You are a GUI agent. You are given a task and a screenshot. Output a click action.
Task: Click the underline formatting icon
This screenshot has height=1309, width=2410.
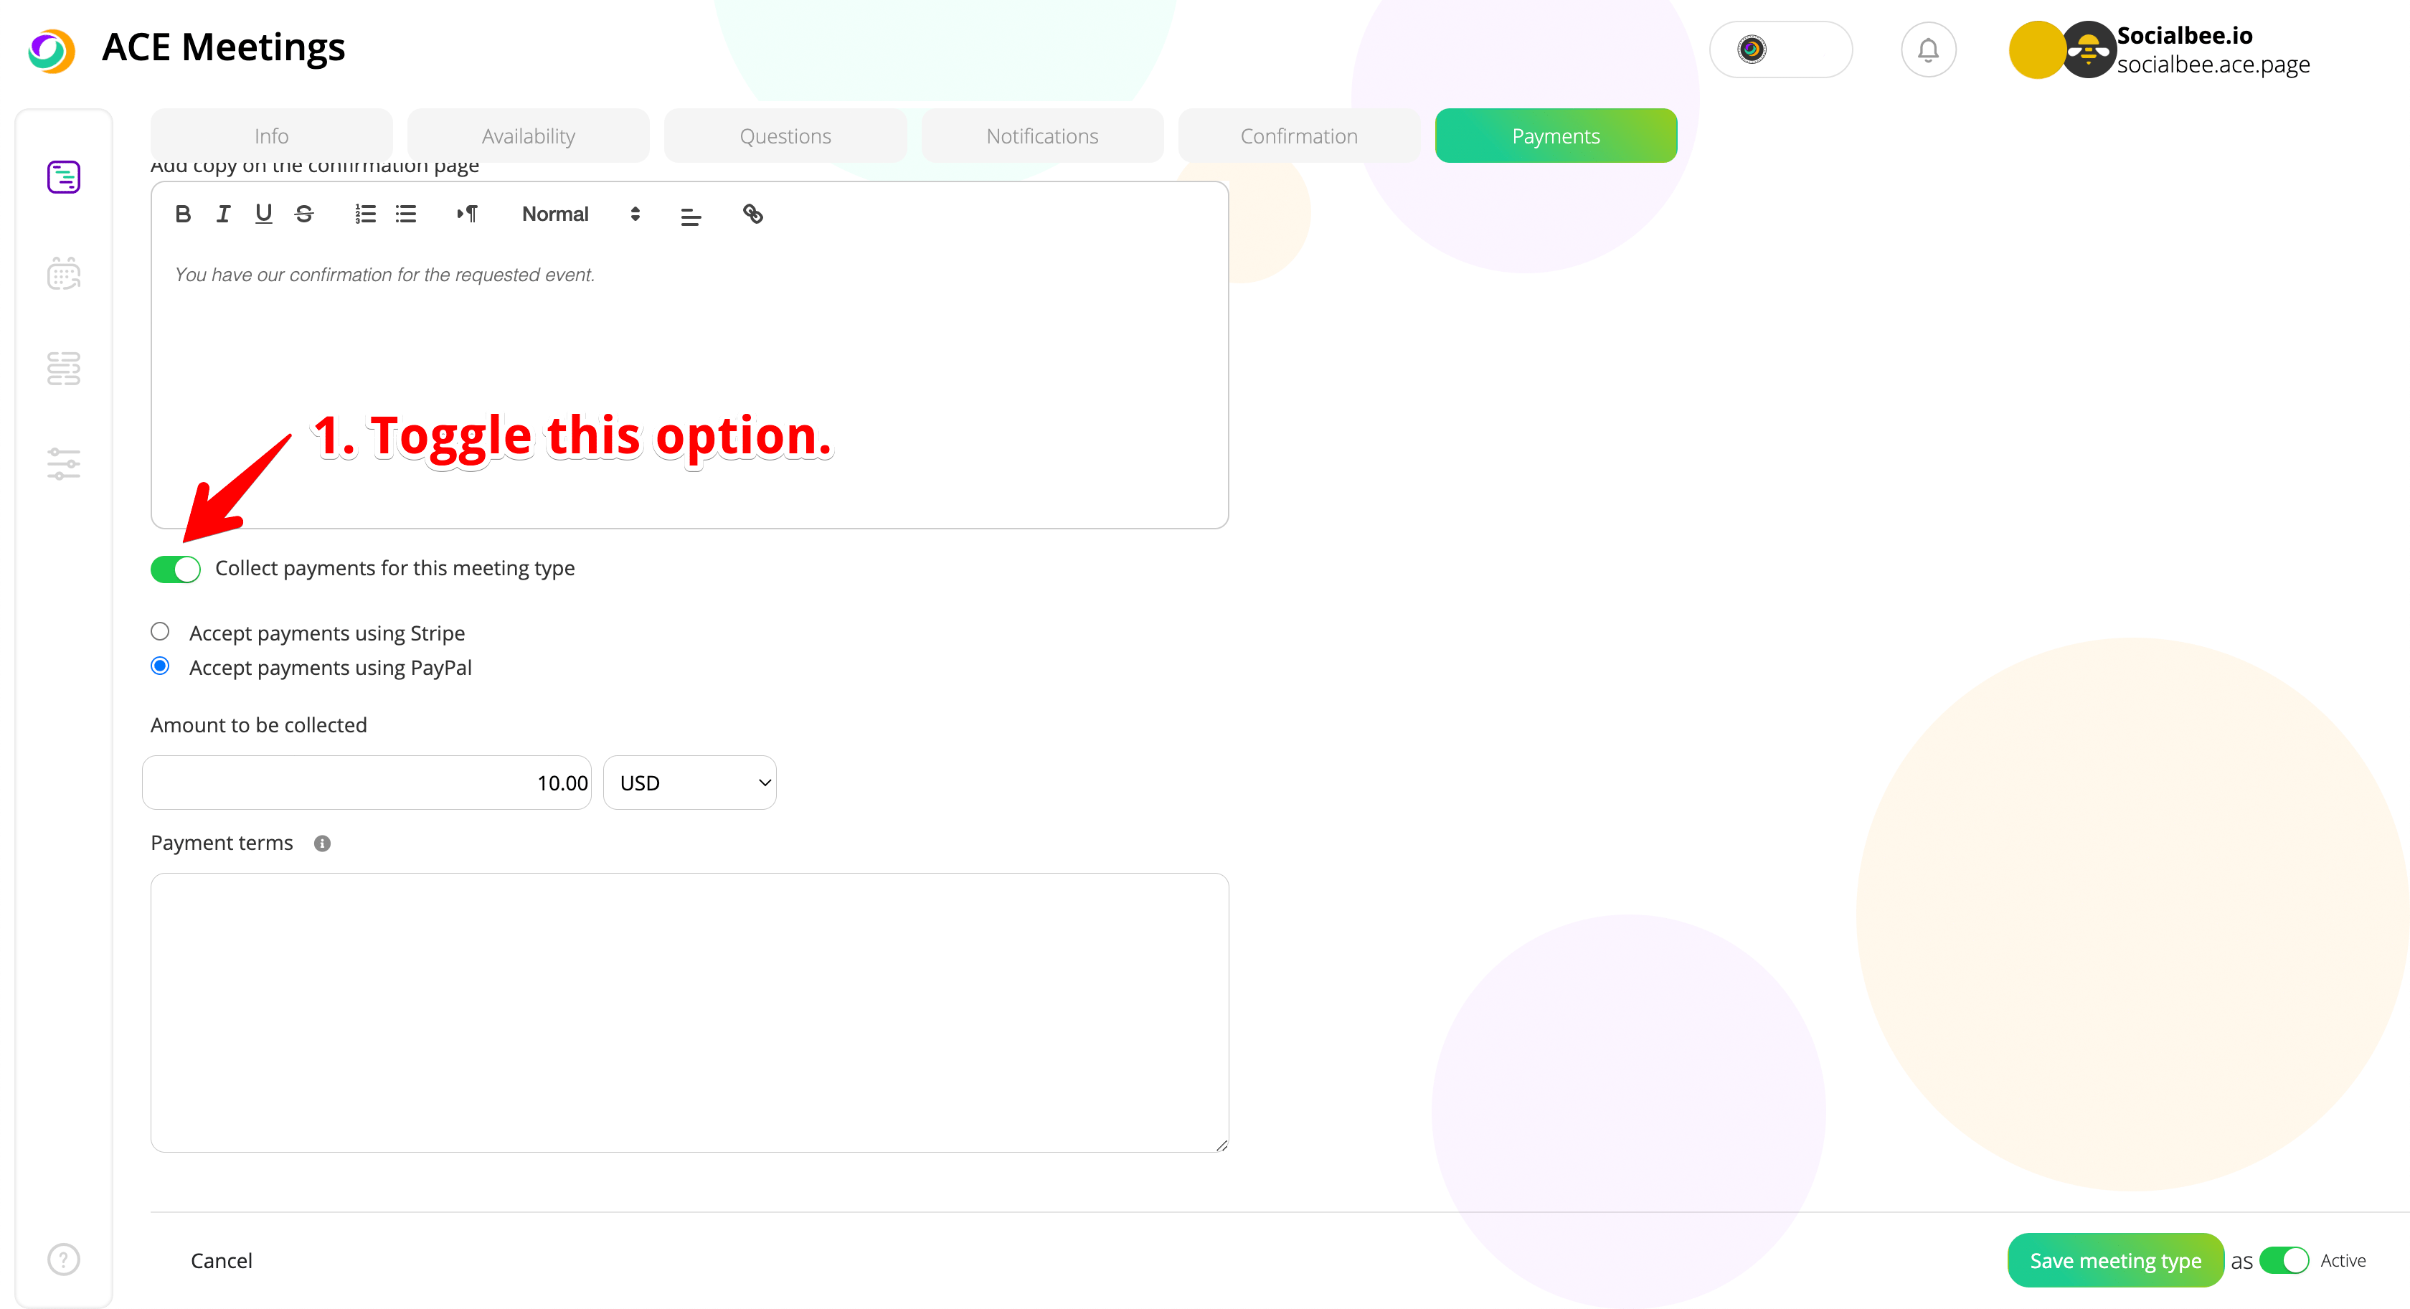pyautogui.click(x=264, y=214)
